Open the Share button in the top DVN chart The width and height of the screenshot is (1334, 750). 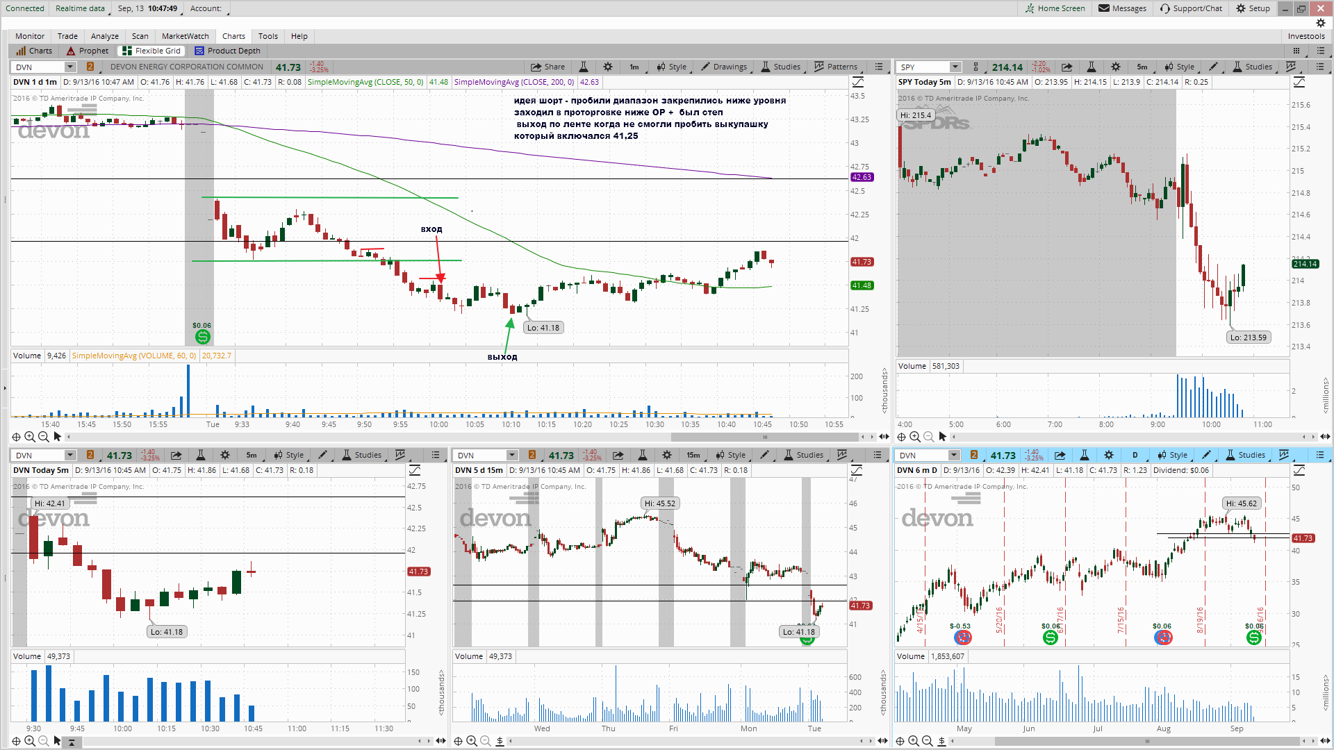point(547,67)
